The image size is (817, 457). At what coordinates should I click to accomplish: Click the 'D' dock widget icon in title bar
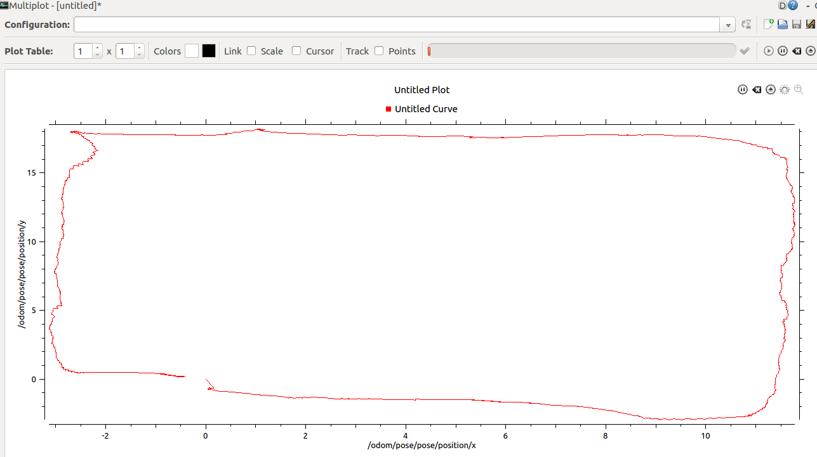click(x=782, y=5)
